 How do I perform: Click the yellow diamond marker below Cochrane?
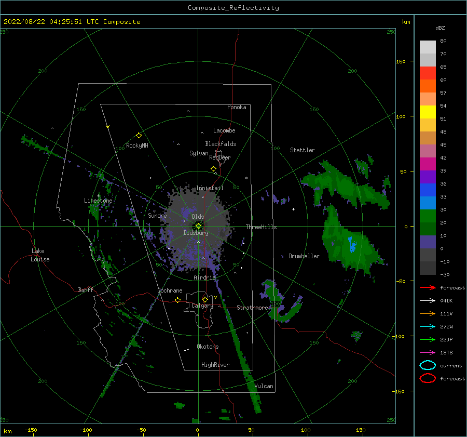point(178,300)
